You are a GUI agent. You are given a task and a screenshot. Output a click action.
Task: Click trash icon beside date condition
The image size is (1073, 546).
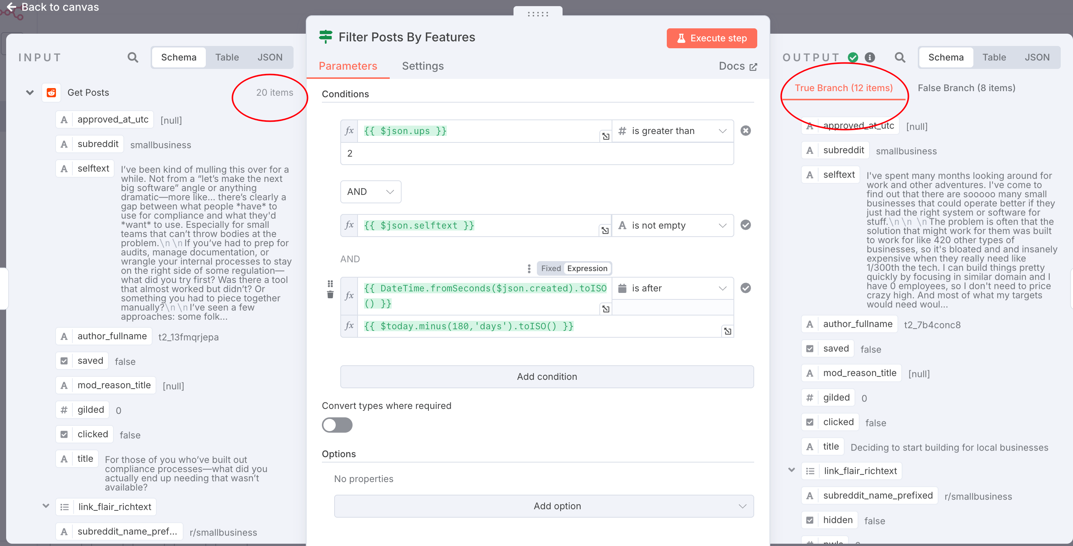[x=330, y=295]
